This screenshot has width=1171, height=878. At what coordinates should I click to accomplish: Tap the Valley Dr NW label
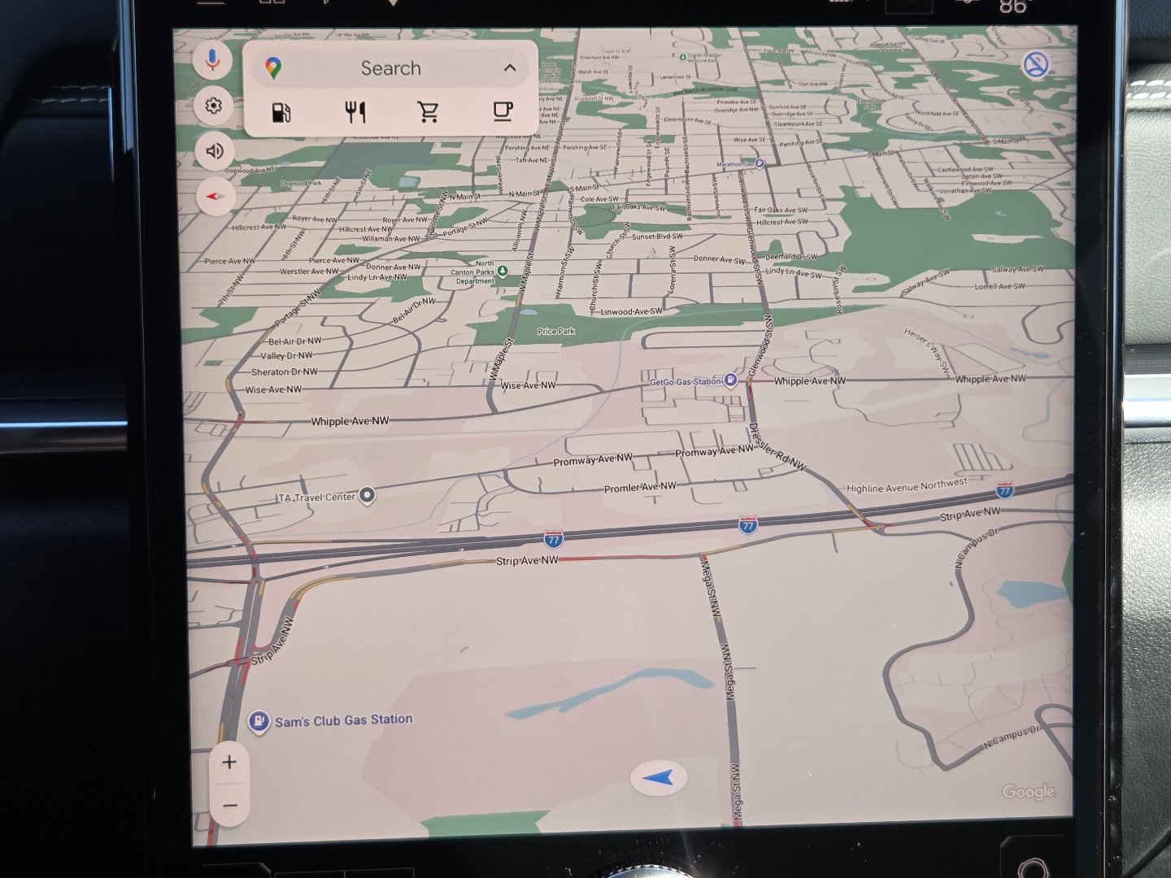click(286, 356)
